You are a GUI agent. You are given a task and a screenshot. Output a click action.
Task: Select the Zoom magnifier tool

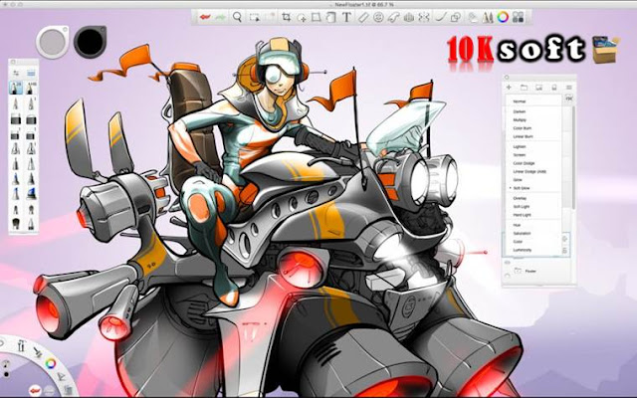pyautogui.click(x=237, y=17)
